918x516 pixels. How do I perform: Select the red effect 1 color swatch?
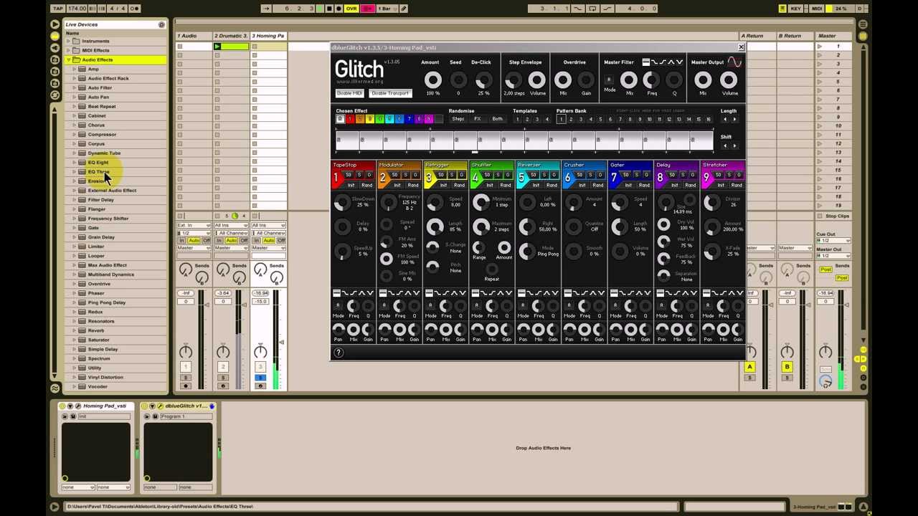350,119
